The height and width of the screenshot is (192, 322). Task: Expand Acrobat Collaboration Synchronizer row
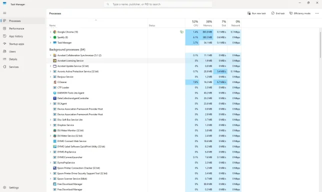coord(50,55)
